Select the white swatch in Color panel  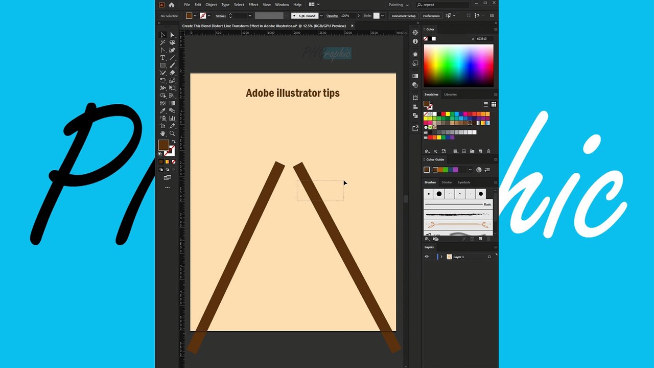(x=434, y=39)
